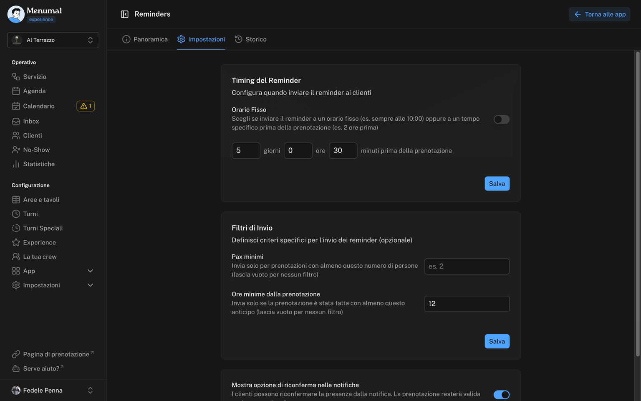Image resolution: width=641 pixels, height=401 pixels.
Task: Click the Turni clock icon
Action: pyautogui.click(x=16, y=214)
